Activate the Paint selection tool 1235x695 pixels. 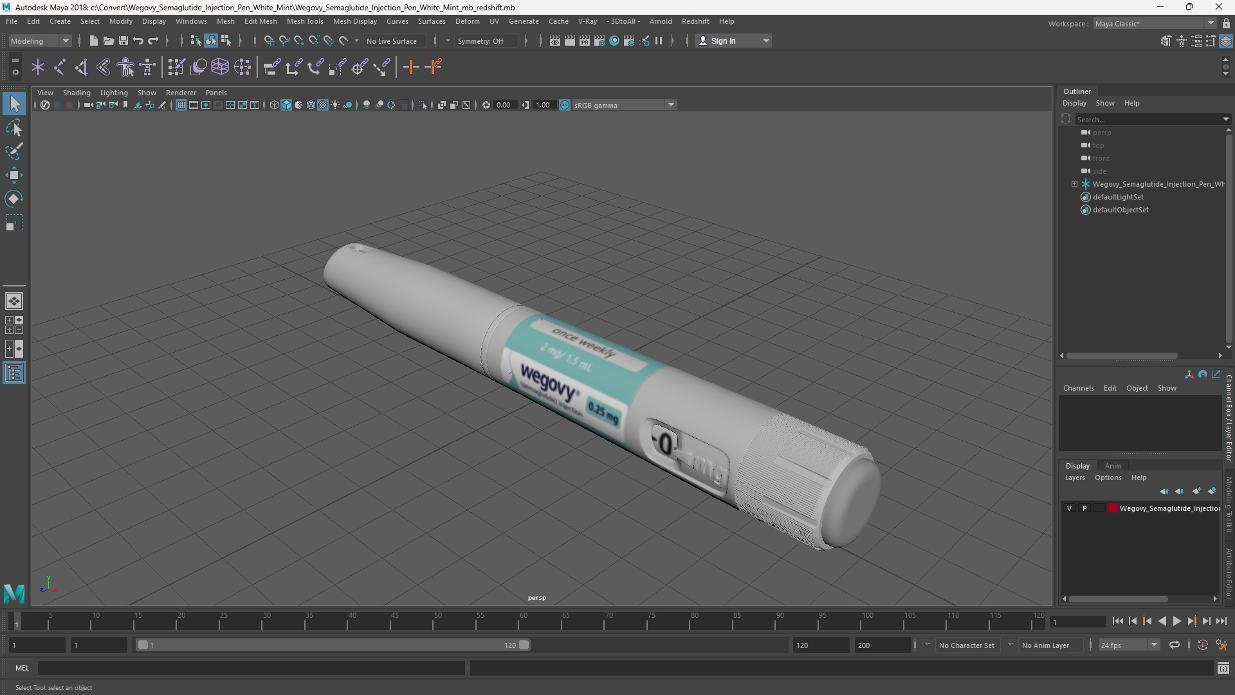pyautogui.click(x=14, y=151)
